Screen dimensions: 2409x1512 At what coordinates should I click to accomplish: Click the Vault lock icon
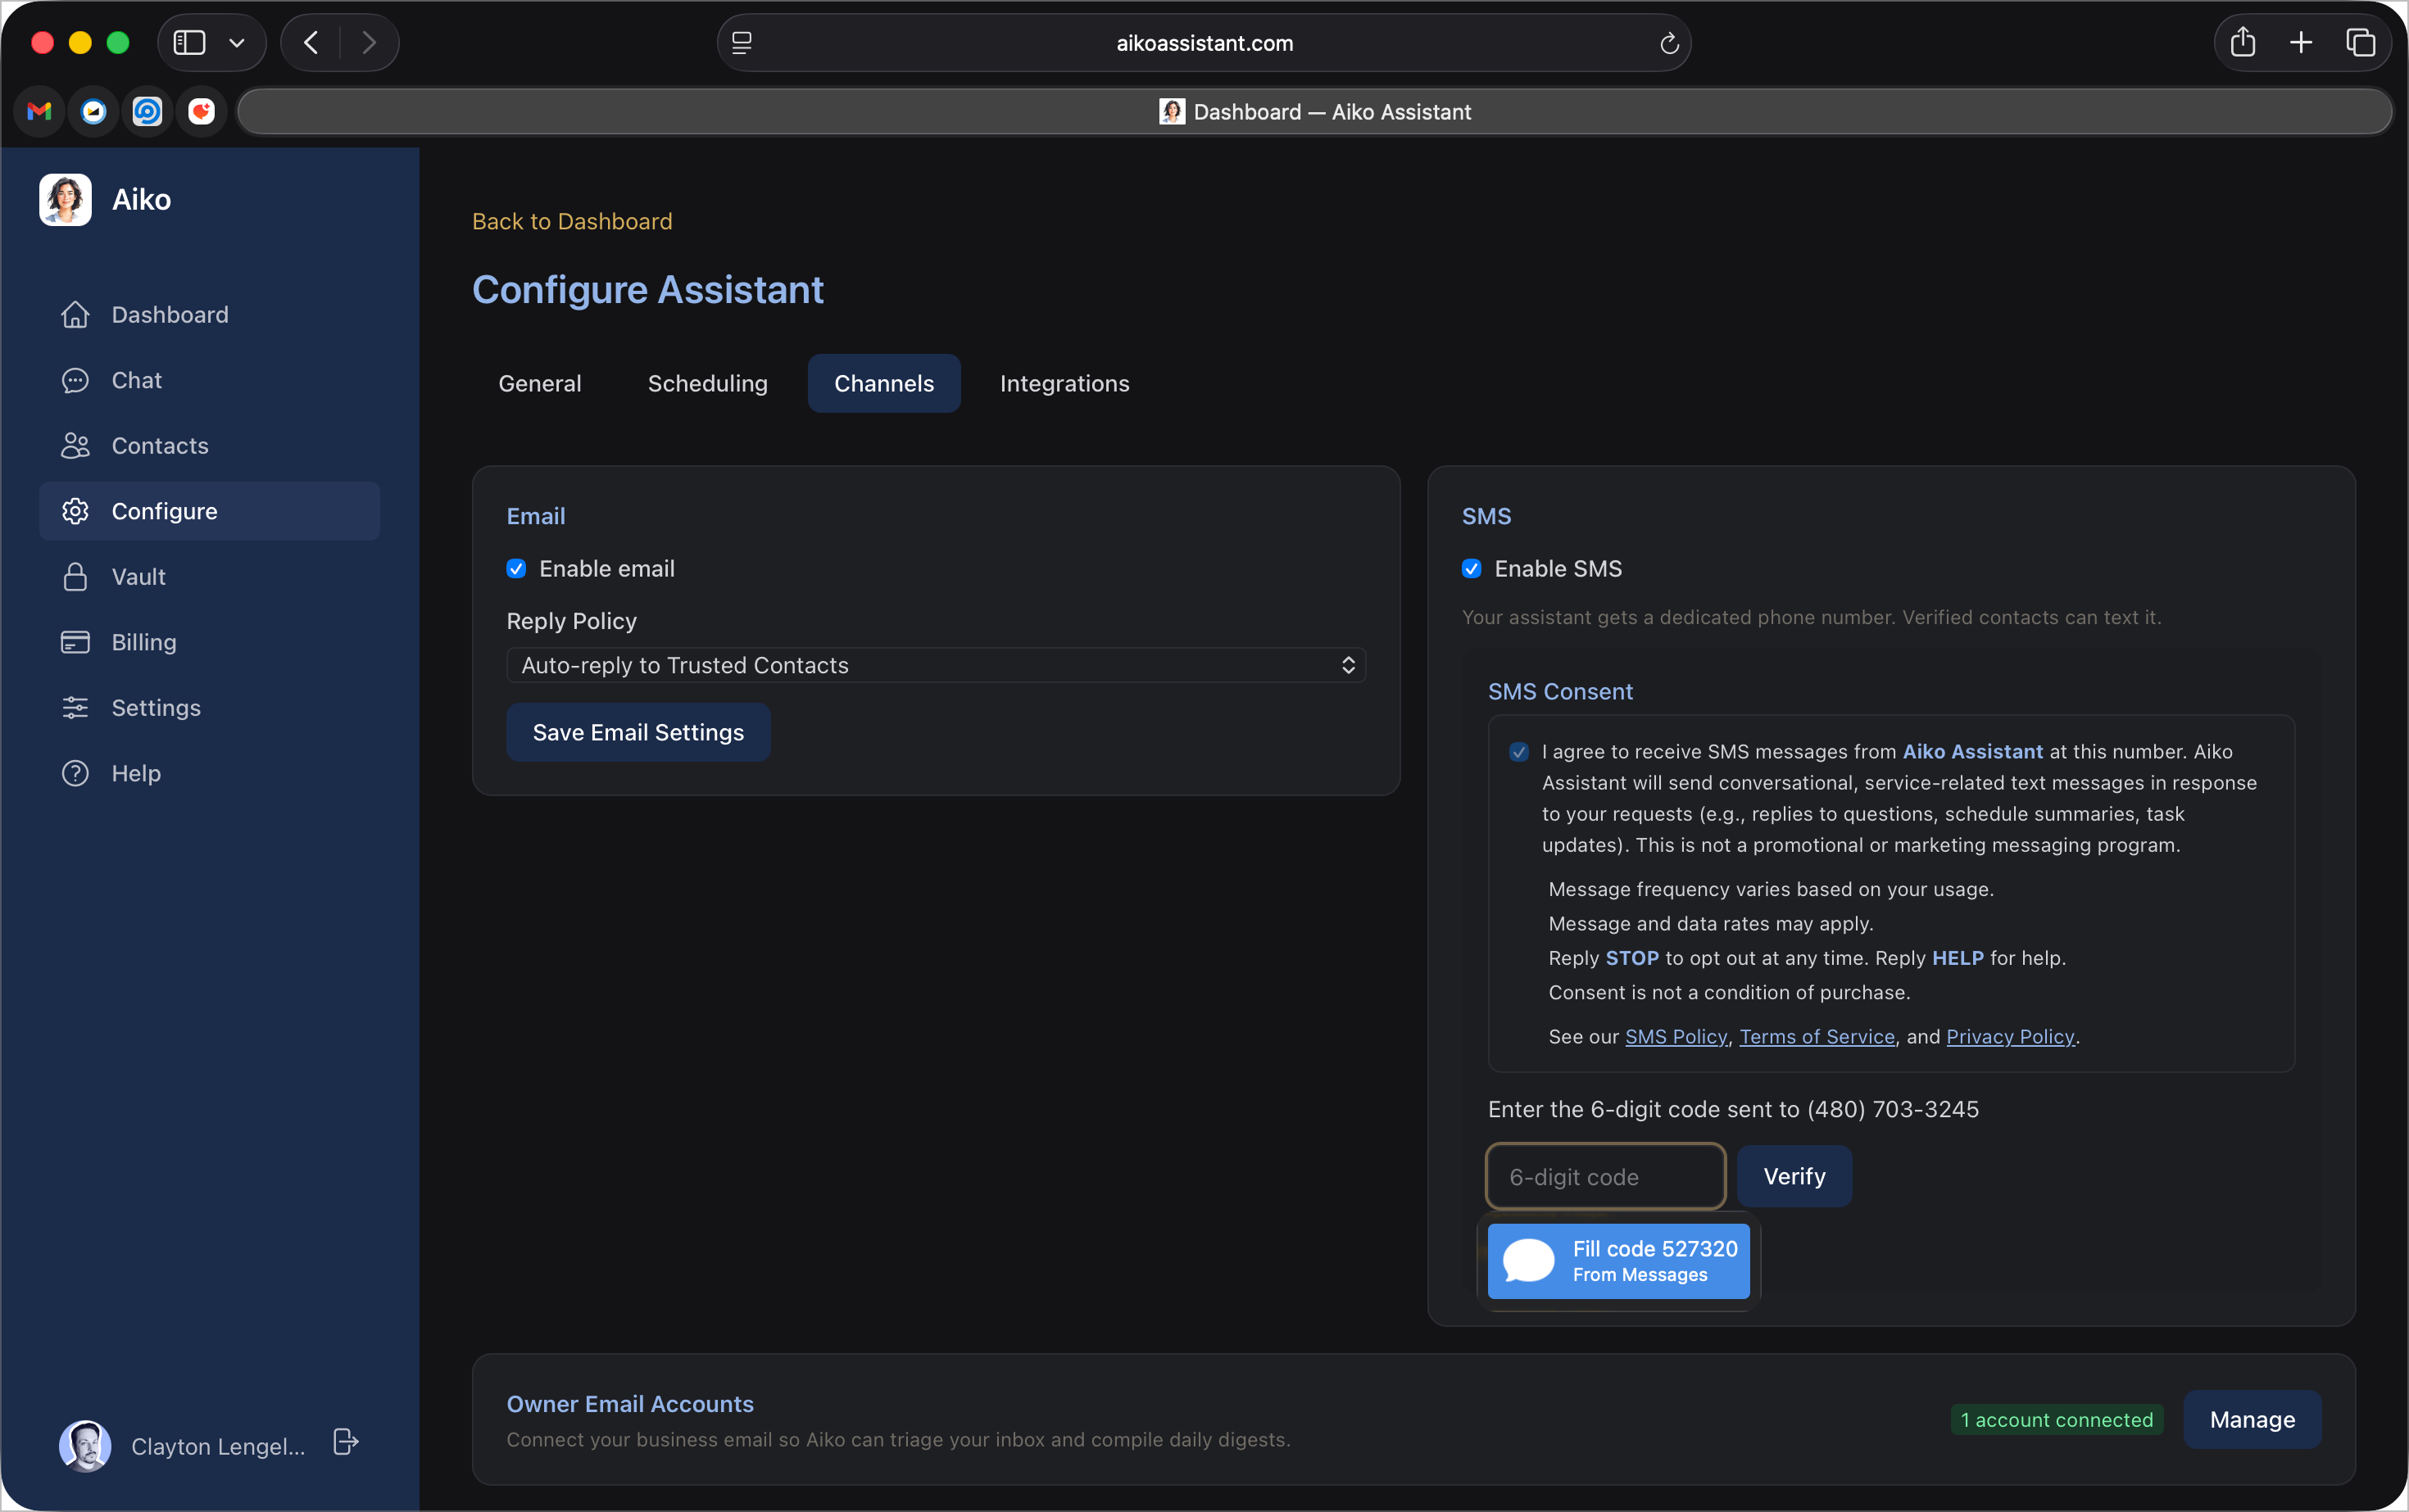tap(75, 577)
